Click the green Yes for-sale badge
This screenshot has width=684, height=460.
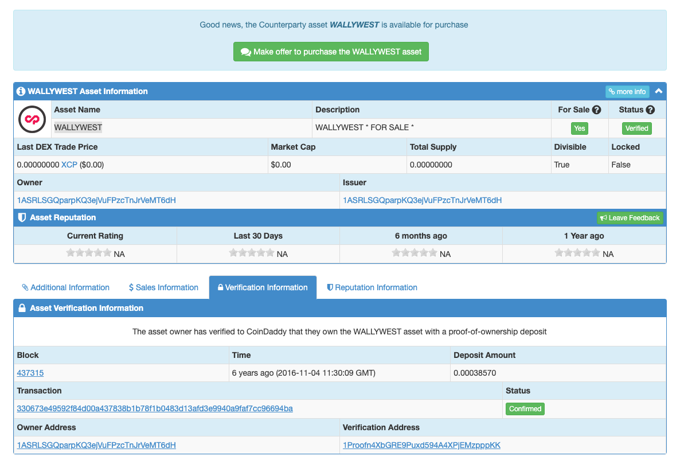(x=579, y=128)
